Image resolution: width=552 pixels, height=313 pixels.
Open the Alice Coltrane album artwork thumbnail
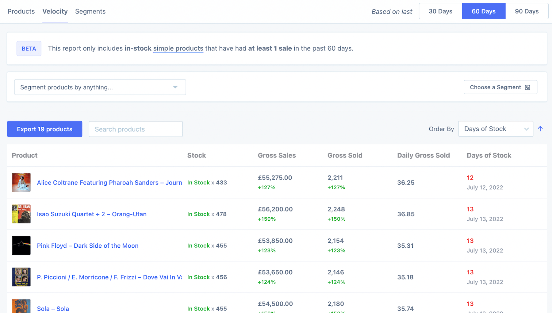pos(21,182)
